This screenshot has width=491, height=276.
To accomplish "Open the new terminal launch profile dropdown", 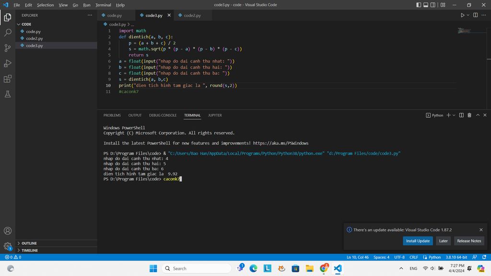I will click(x=454, y=115).
